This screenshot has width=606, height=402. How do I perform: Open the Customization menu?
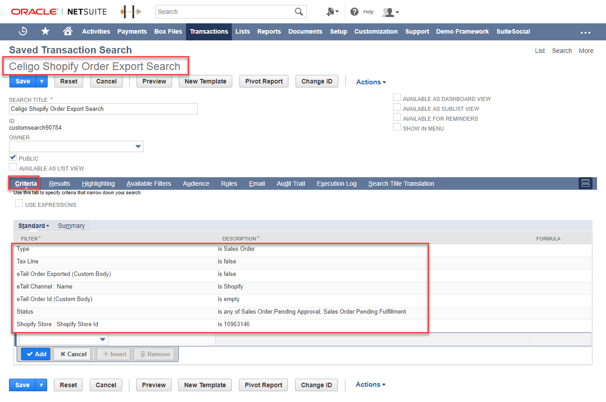pos(376,31)
